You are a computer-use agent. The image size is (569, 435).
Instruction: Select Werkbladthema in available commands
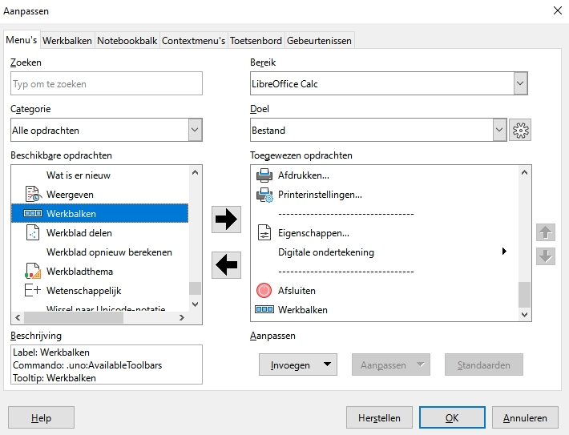pyautogui.click(x=79, y=272)
